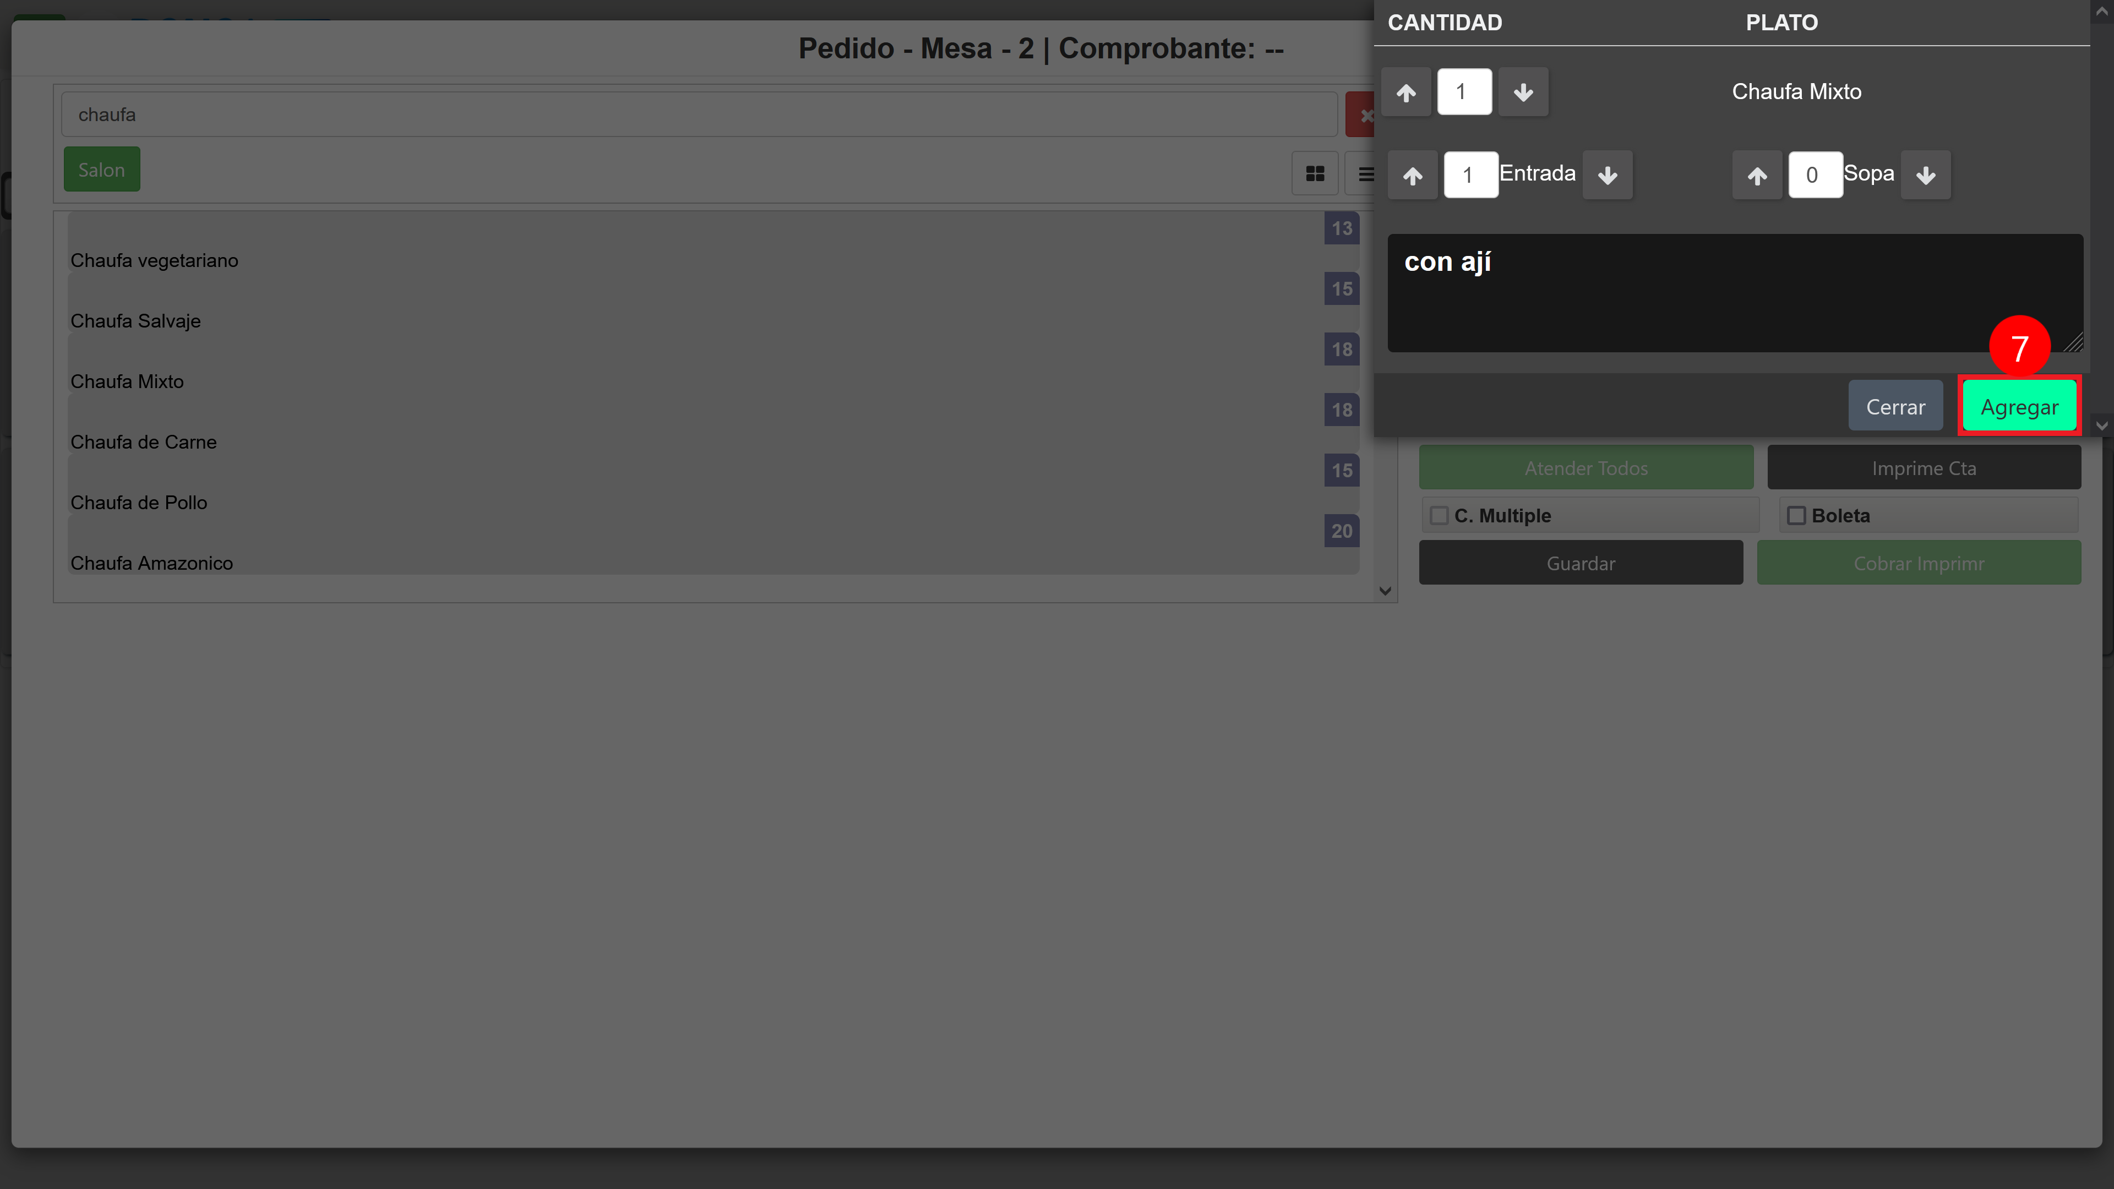Decrease Entrada count with down arrow

tap(1608, 175)
